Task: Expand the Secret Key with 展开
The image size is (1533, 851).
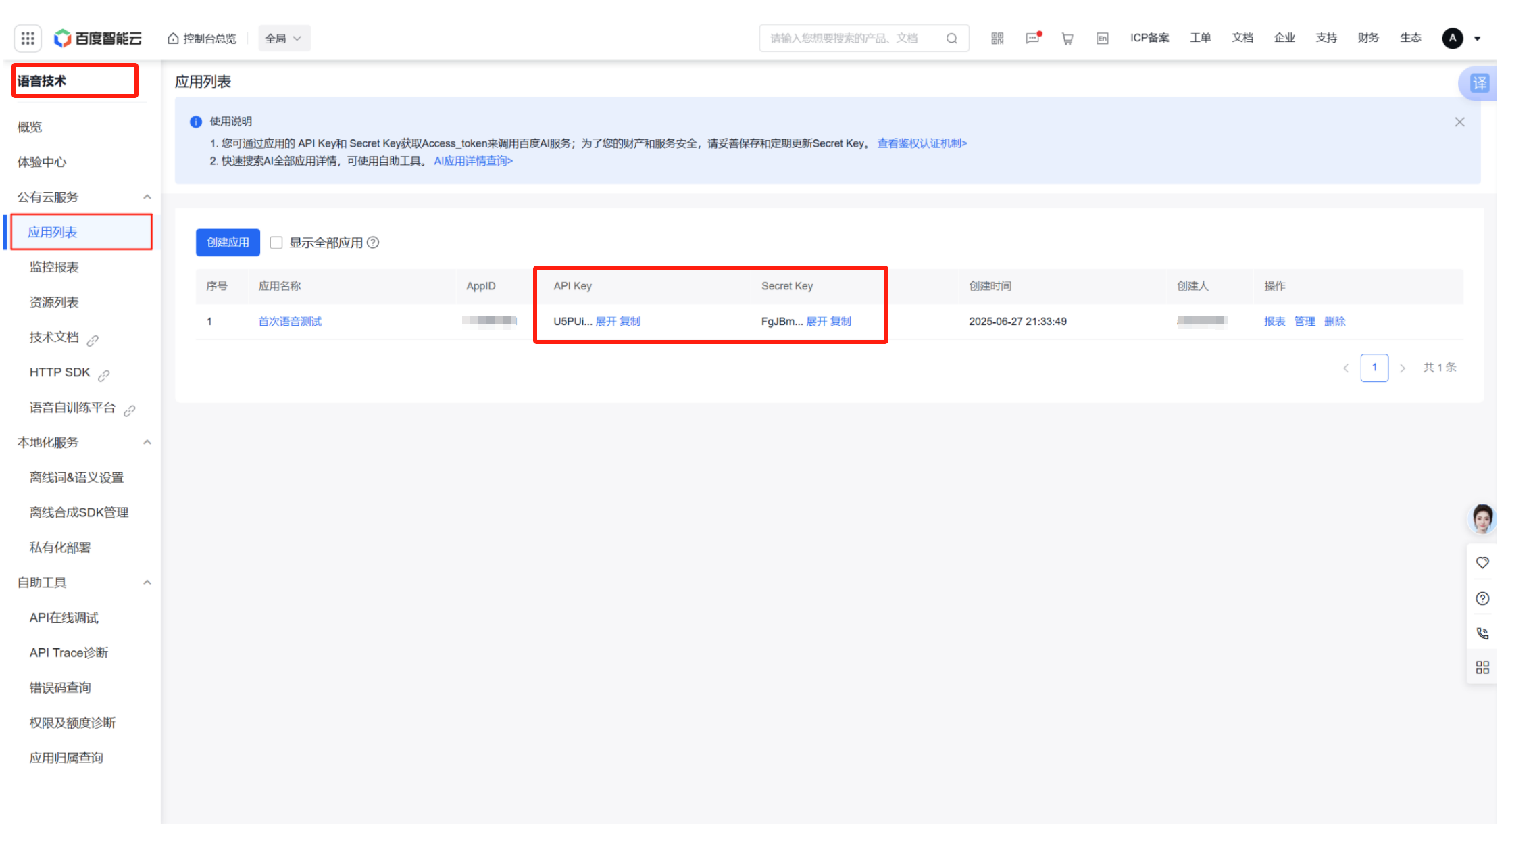Action: pos(816,322)
